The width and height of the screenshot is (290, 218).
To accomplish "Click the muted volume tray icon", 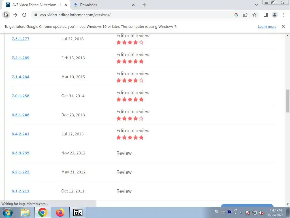I will point(261,213).
